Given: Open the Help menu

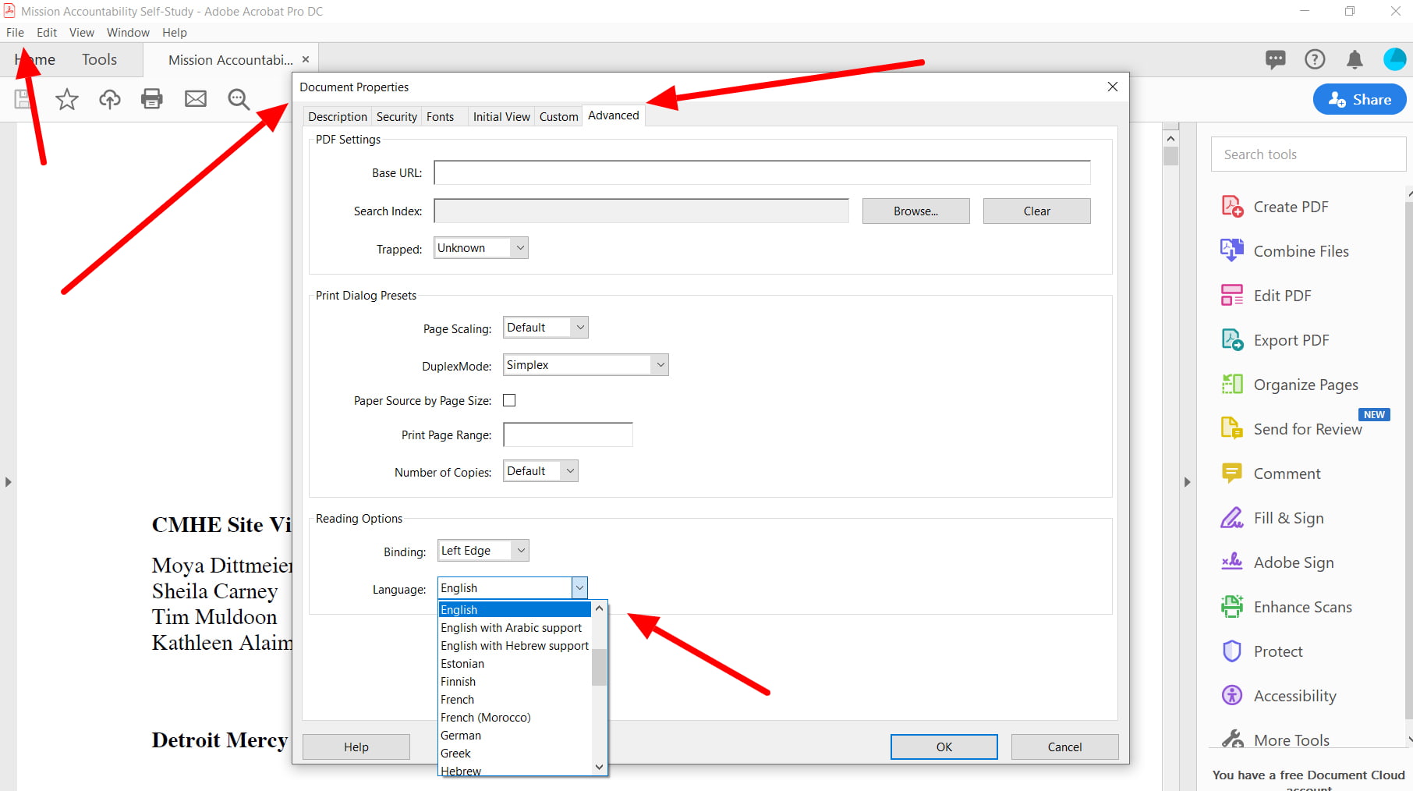Looking at the screenshot, I should click(x=175, y=33).
